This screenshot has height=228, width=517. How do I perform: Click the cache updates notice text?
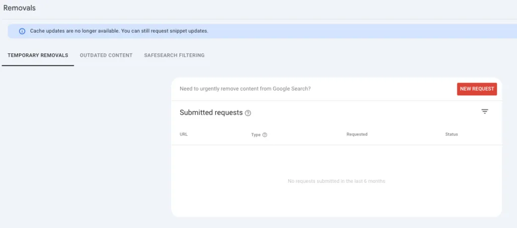[x=119, y=31]
